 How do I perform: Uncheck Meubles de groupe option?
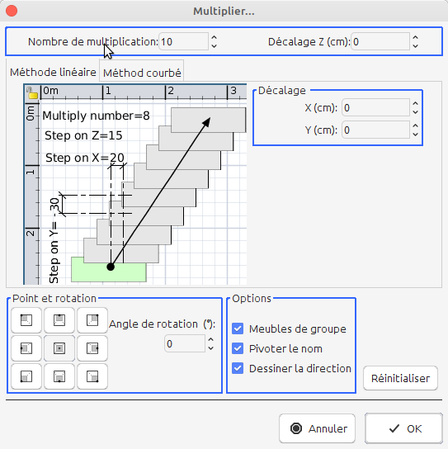pyautogui.click(x=238, y=328)
